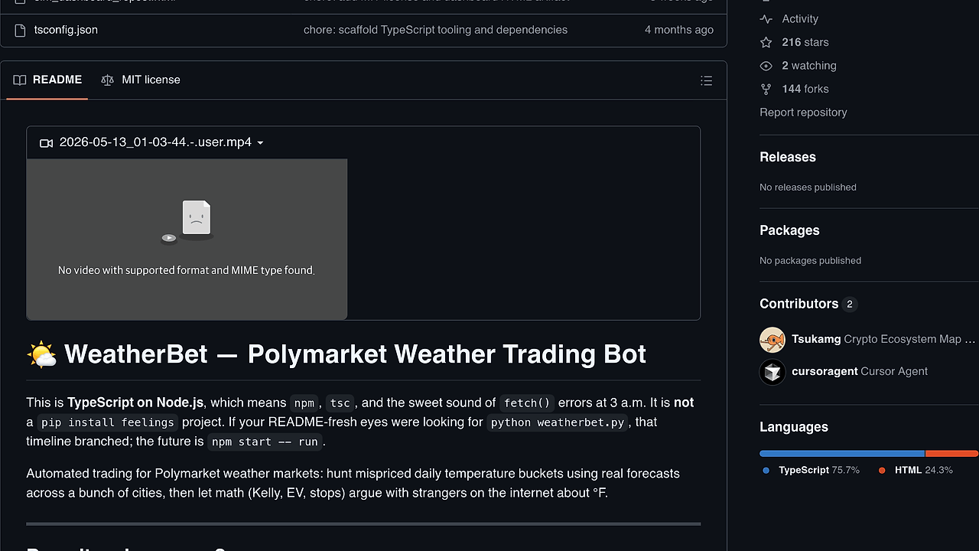Click Tsukamg's avatar image
The width and height of the screenshot is (979, 551).
point(772,340)
